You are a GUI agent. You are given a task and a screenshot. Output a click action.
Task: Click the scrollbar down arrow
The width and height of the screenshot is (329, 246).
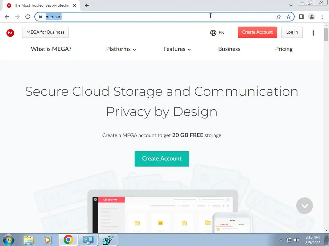pyautogui.click(x=326, y=231)
